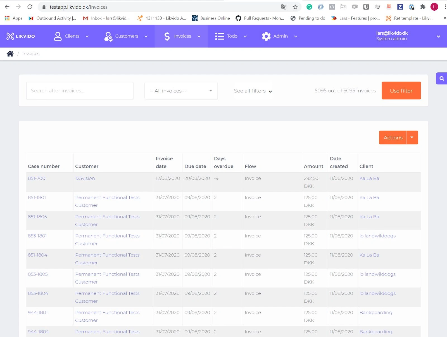
Task: Open the browser extensions puzzle icon
Action: (x=423, y=7)
